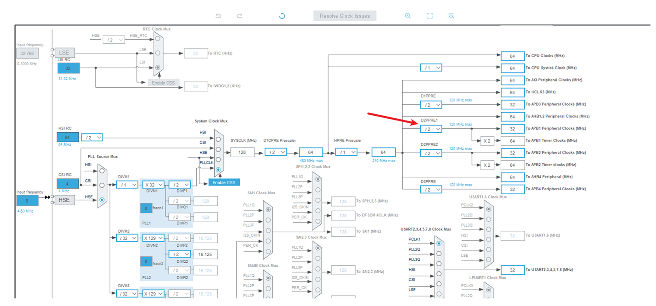Click the HSE oscillator block
The width and height of the screenshot is (656, 306).
(x=64, y=200)
